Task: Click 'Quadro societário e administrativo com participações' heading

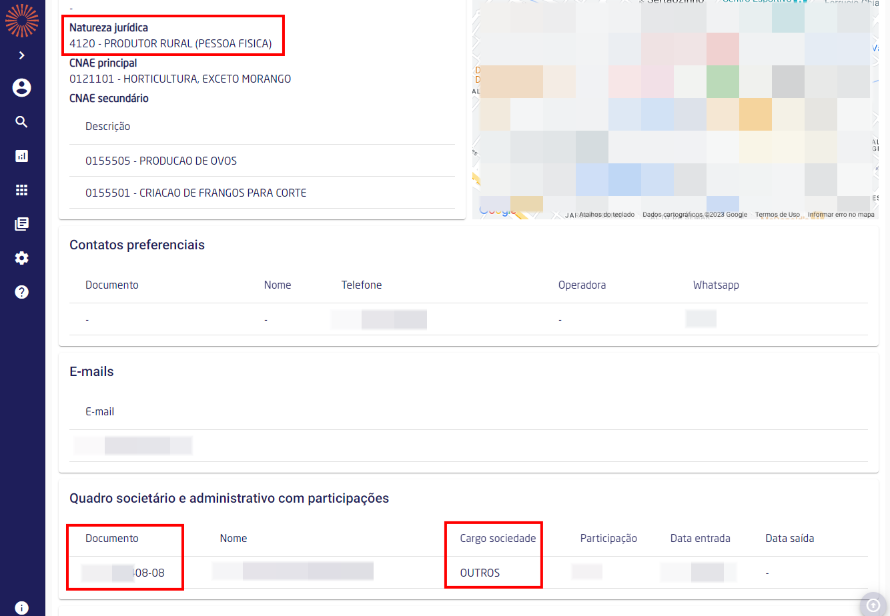Action: point(230,498)
